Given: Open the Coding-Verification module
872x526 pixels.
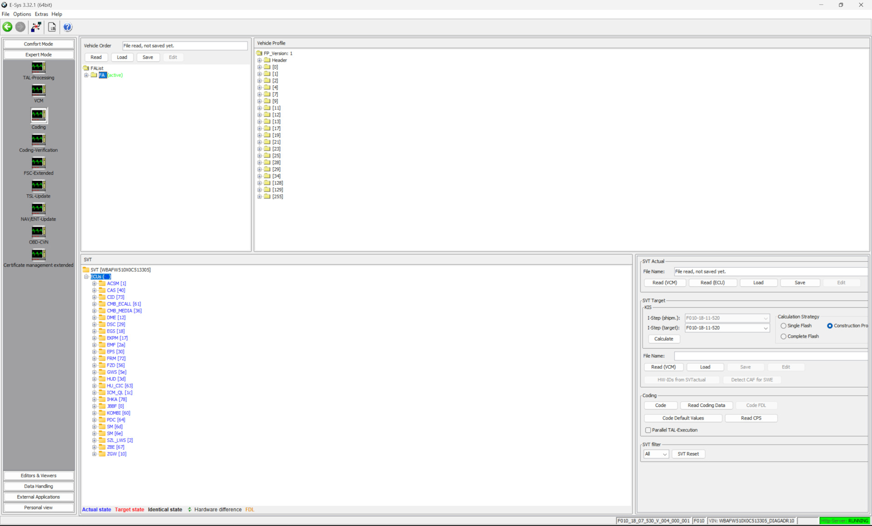Looking at the screenshot, I should click(x=39, y=140).
